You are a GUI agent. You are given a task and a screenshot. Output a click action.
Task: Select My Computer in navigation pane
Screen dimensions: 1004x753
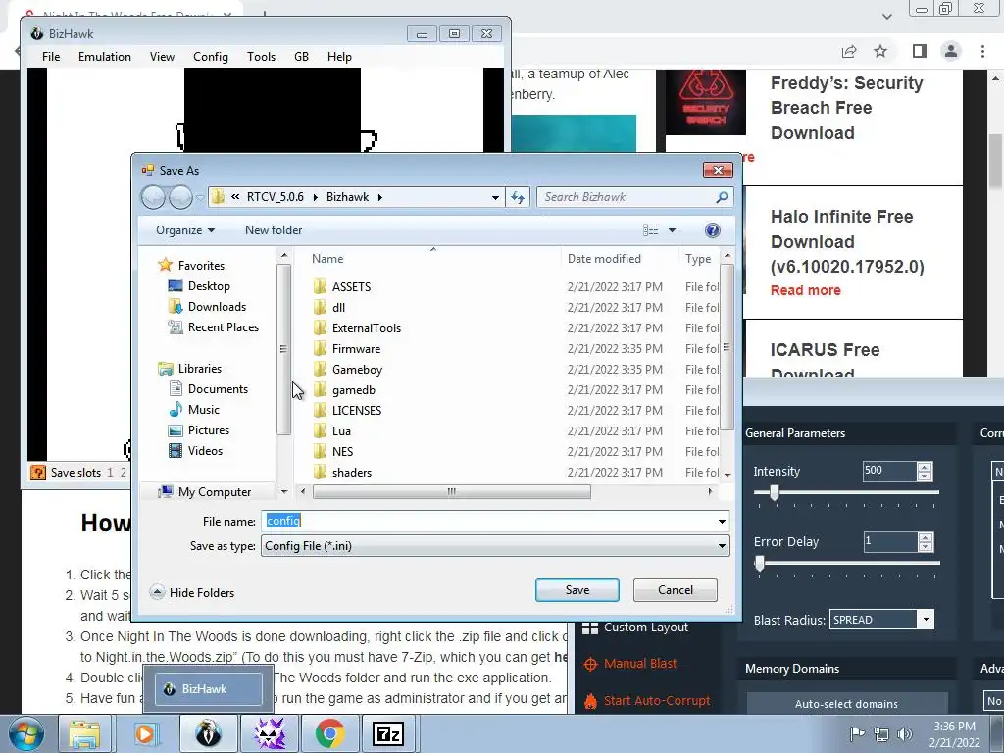[214, 492]
